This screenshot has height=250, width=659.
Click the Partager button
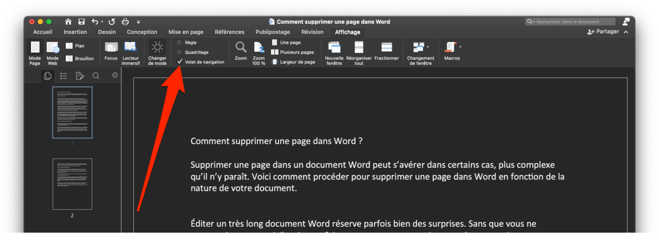tap(603, 31)
